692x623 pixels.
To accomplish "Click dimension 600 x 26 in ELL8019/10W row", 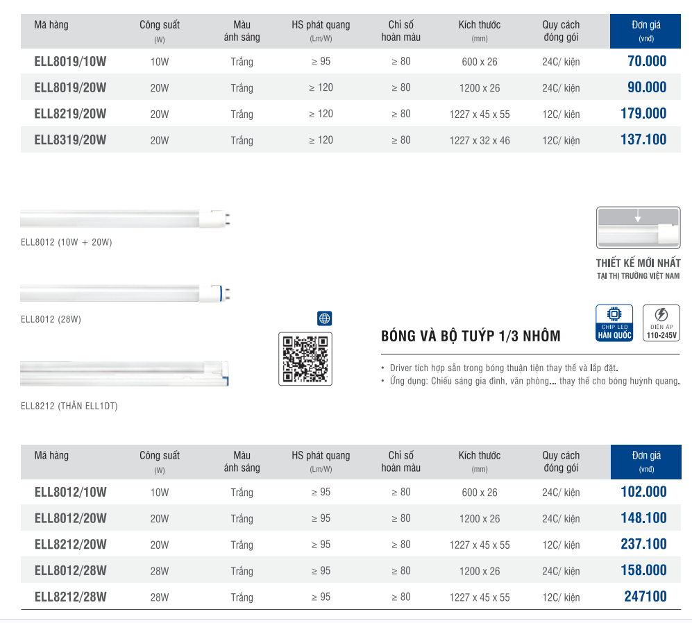I will (x=480, y=62).
